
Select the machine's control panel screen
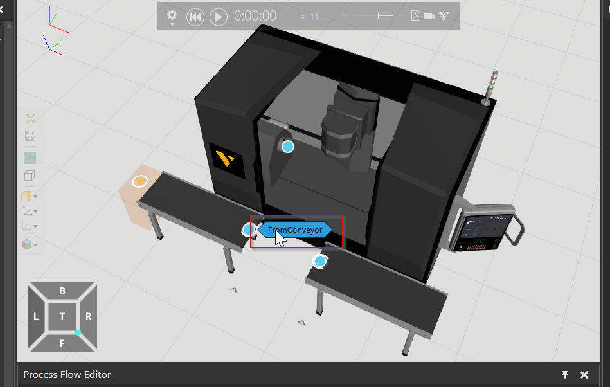pos(483,232)
